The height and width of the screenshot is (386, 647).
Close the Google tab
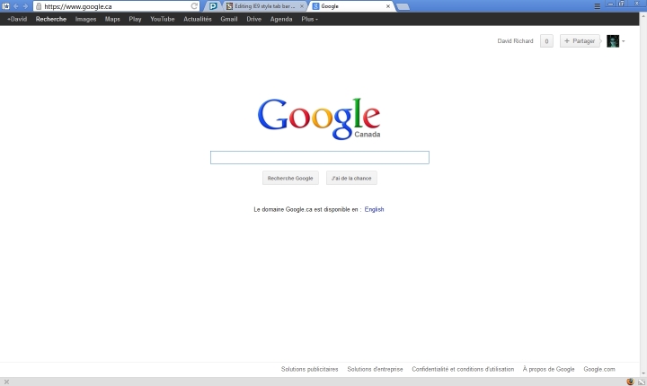(388, 6)
